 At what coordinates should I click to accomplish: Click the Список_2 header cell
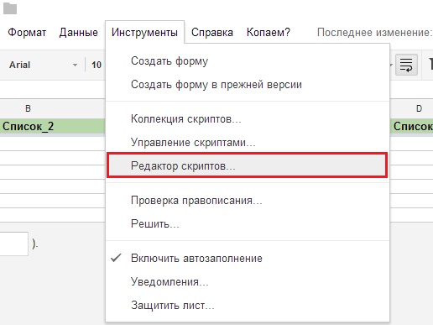pyautogui.click(x=52, y=127)
